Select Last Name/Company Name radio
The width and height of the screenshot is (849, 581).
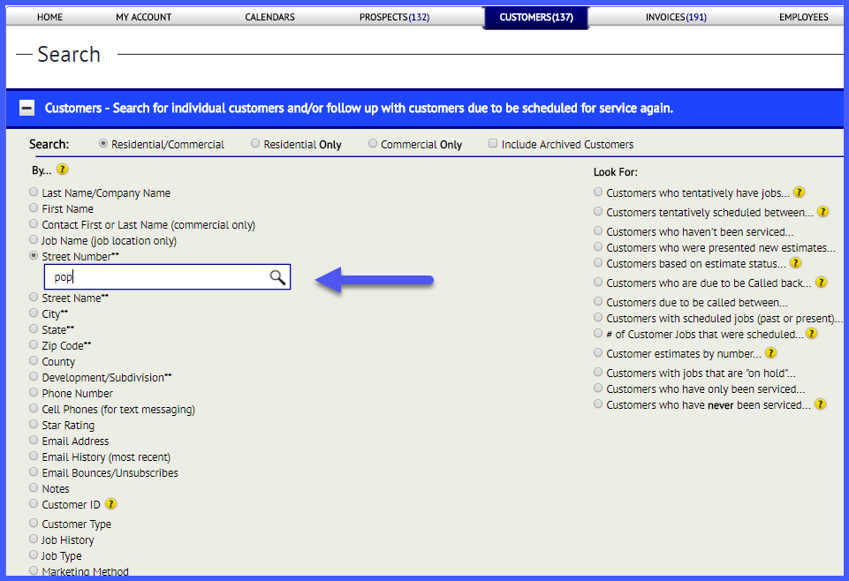[x=34, y=192]
